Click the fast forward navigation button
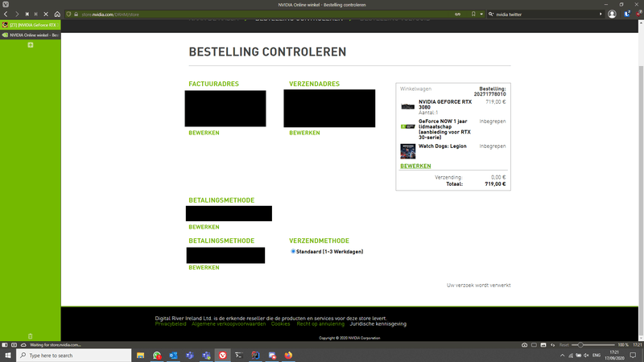The width and height of the screenshot is (644, 362). pos(36,14)
